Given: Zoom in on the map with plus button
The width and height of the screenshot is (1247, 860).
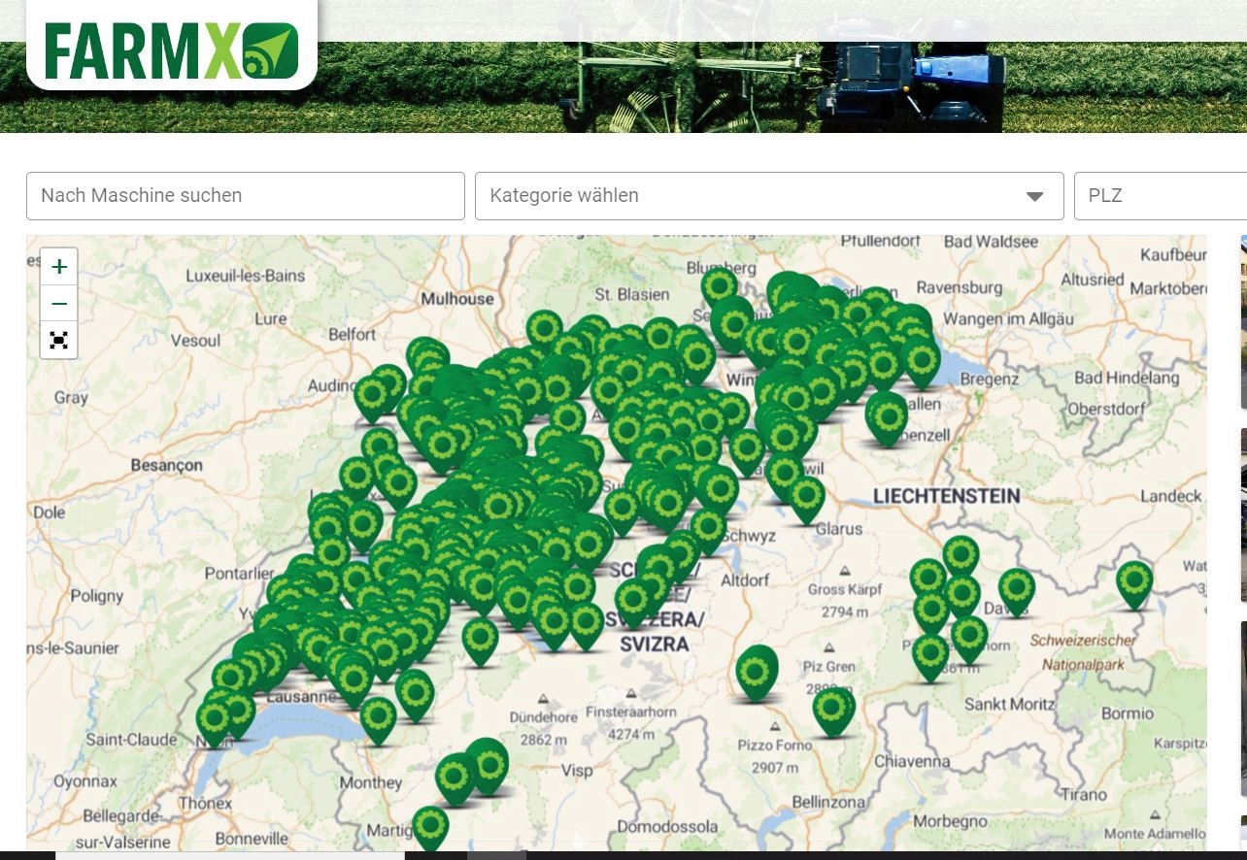Looking at the screenshot, I should pyautogui.click(x=59, y=267).
